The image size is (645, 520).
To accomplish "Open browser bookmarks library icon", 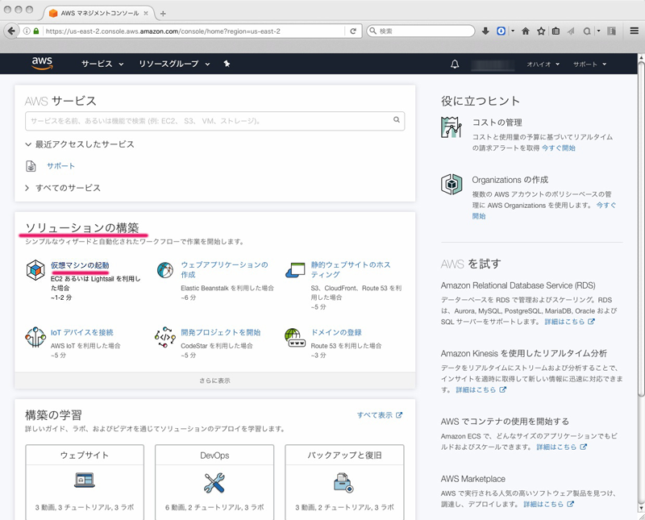I will coord(556,31).
